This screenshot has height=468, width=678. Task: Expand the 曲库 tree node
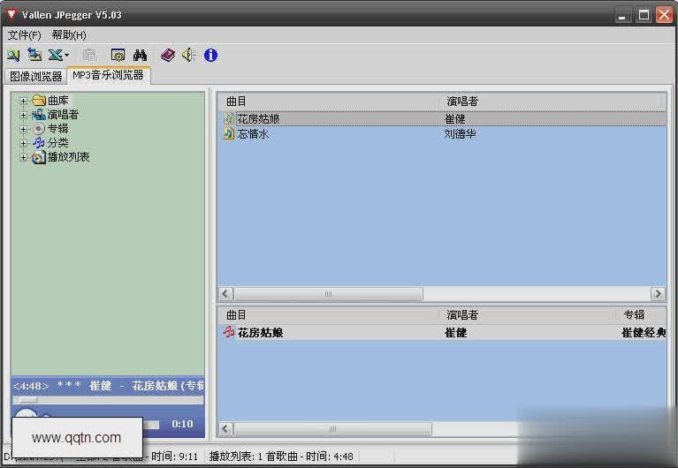pos(23,101)
